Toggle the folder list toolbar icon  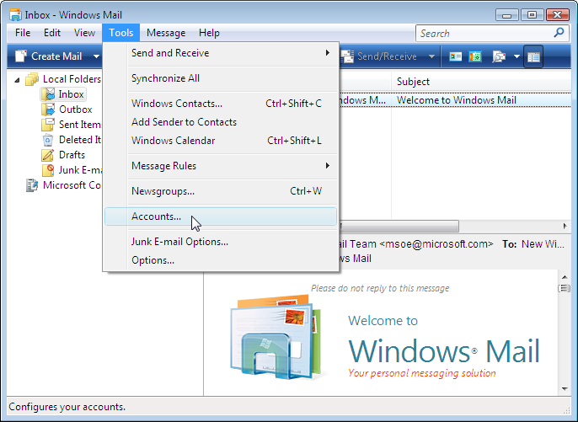tap(533, 56)
